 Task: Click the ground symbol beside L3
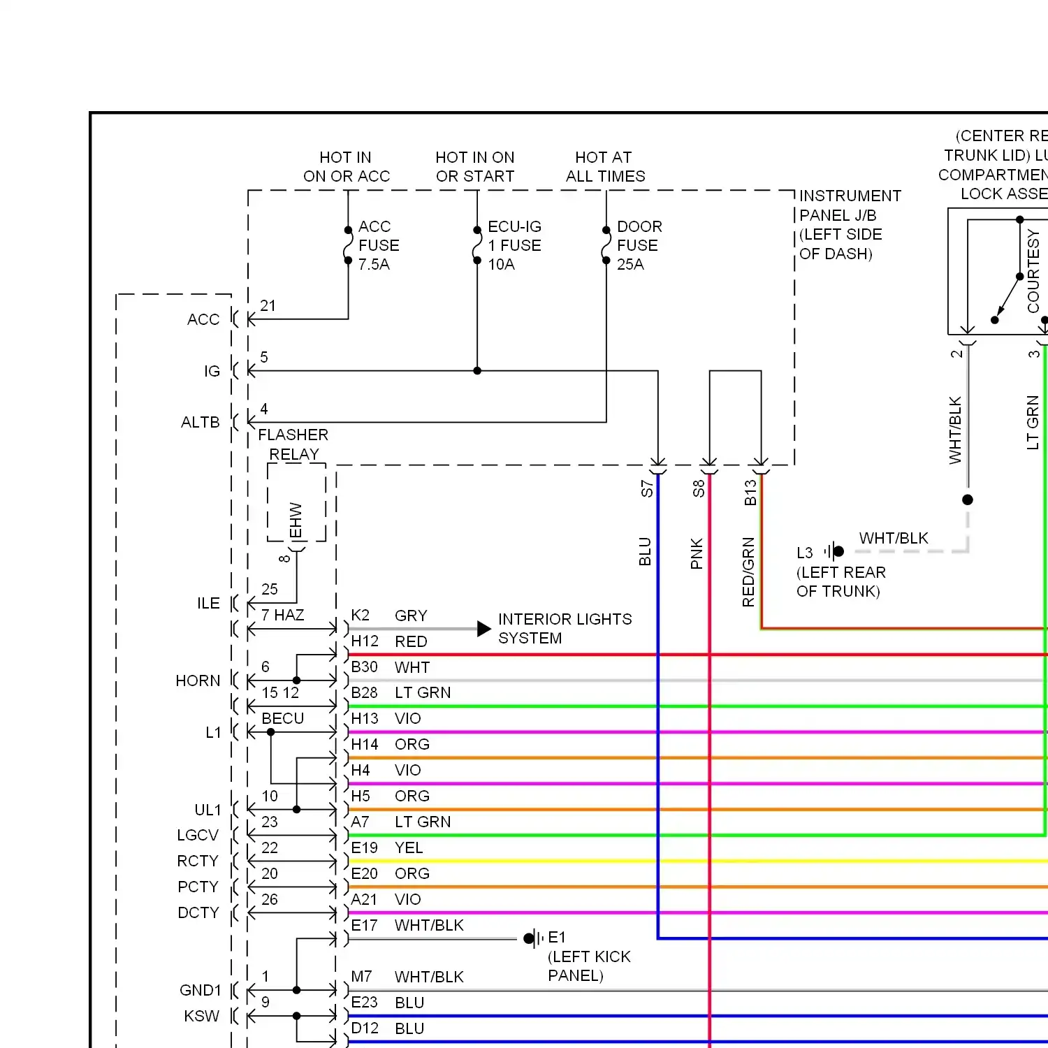tap(834, 551)
